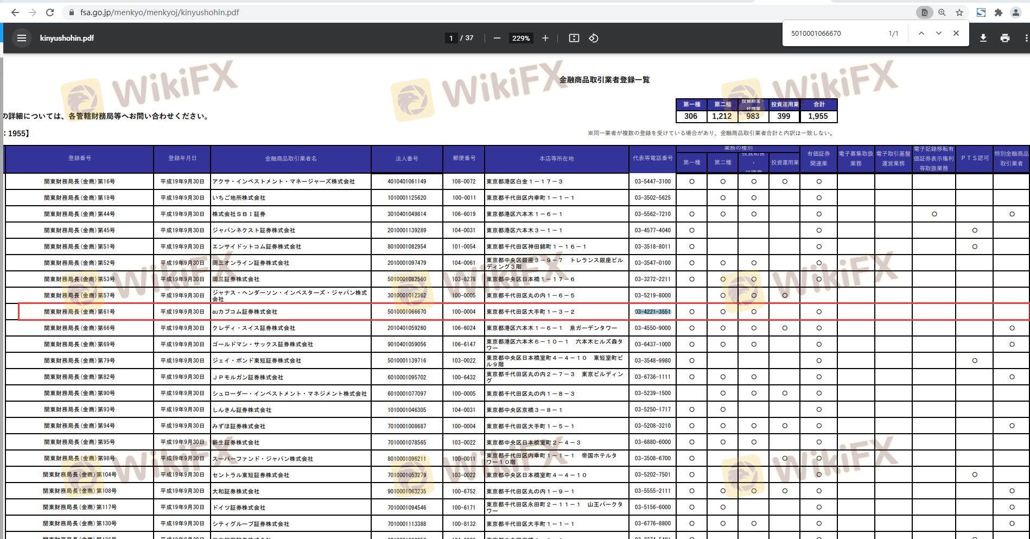The image size is (1030, 539).
Task: Go to next search result
Action: click(x=938, y=33)
